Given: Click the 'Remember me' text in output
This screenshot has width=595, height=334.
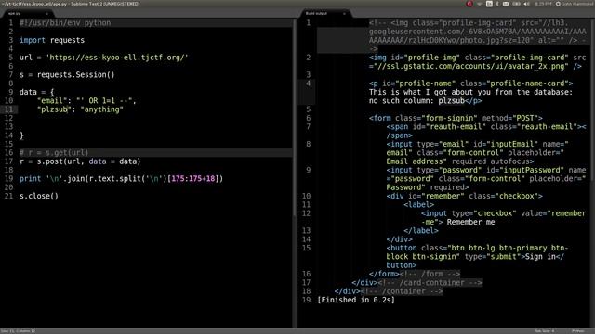Looking at the screenshot, I should point(471,222).
